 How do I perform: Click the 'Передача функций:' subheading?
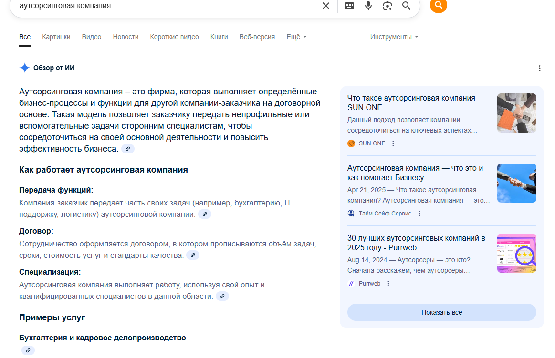pyautogui.click(x=56, y=190)
